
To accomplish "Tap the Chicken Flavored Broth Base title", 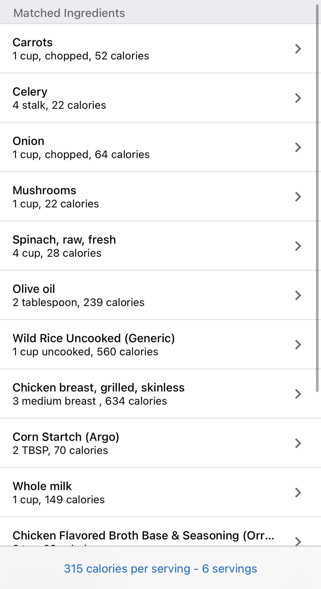I will coord(143,536).
